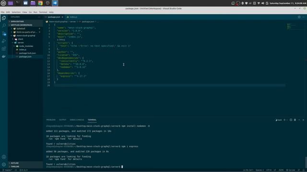The image size is (307, 172).
Task: Add a new terminal with plus icon
Action: 284,120
